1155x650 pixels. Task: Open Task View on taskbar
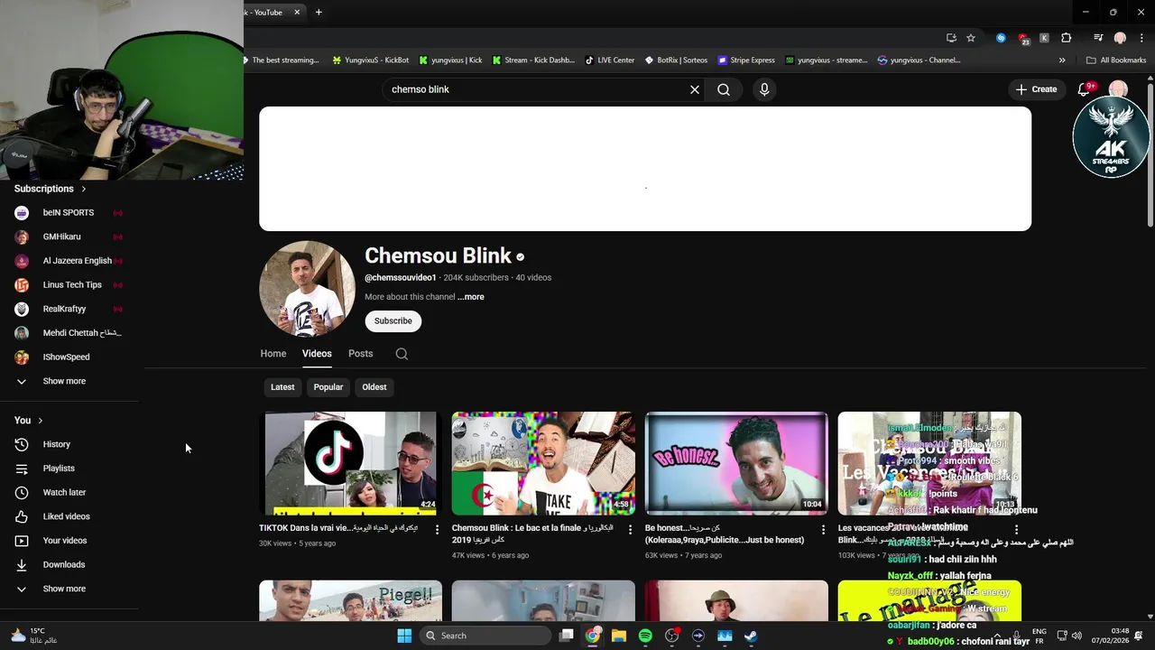(x=566, y=636)
